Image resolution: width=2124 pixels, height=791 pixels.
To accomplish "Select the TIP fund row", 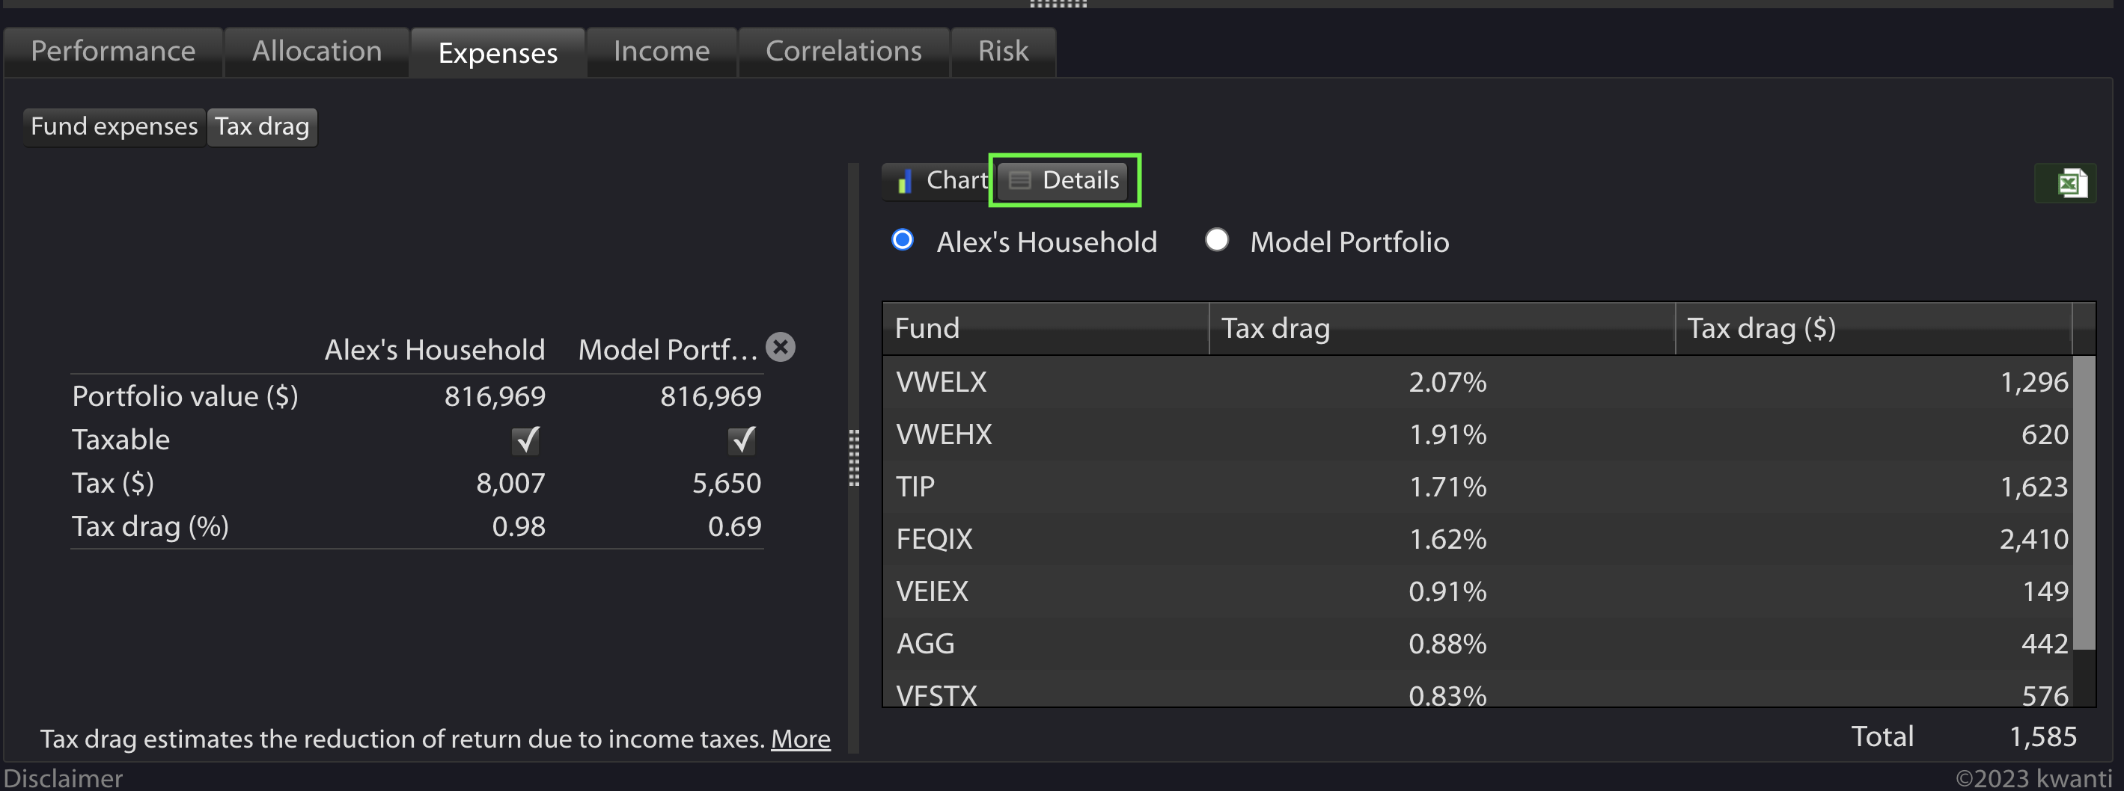I will [x=1477, y=487].
